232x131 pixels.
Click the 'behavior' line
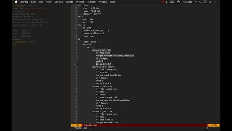click(x=87, y=44)
